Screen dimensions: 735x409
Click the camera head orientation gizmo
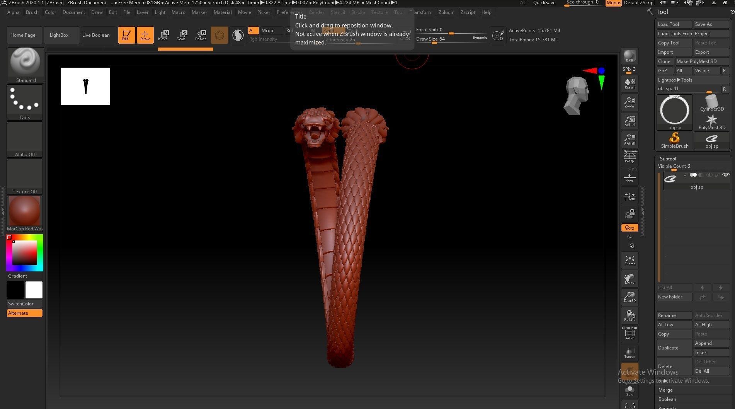tap(577, 96)
